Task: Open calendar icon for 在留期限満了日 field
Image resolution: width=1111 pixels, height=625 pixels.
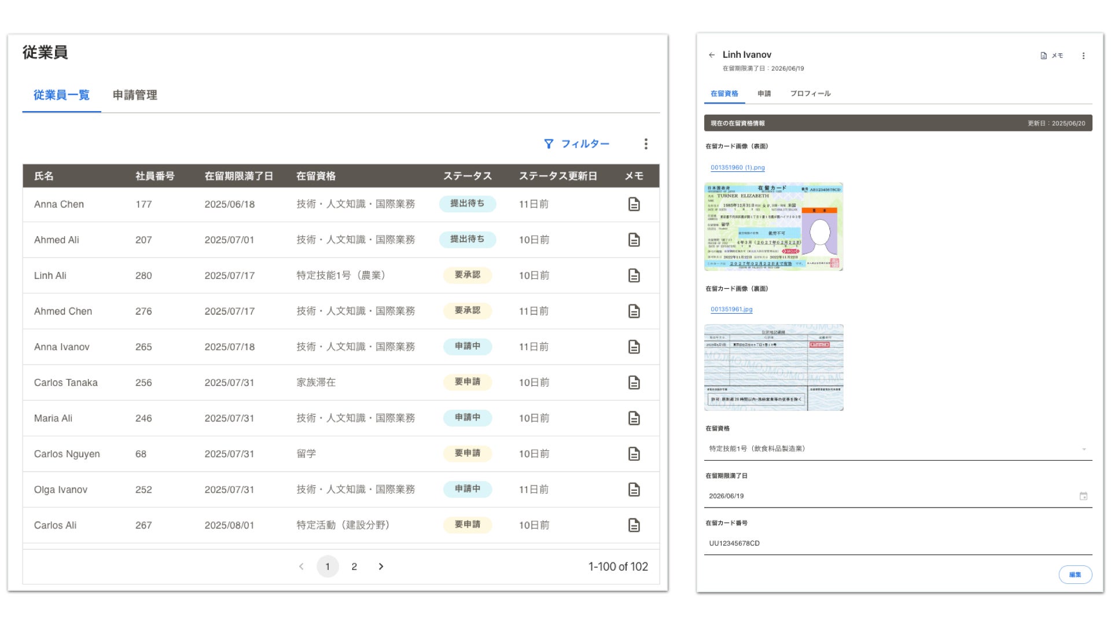Action: [1083, 496]
